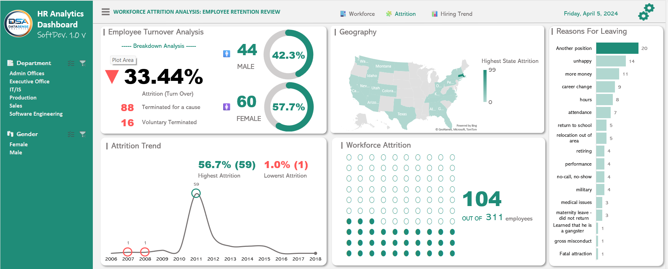Click the 'Another position' bar
This screenshot has height=269, width=668.
pos(617,48)
